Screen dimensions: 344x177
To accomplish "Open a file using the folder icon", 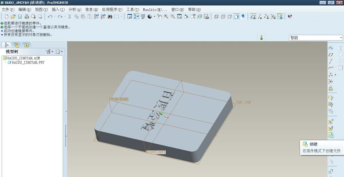I will pyautogui.click(x=13, y=16).
